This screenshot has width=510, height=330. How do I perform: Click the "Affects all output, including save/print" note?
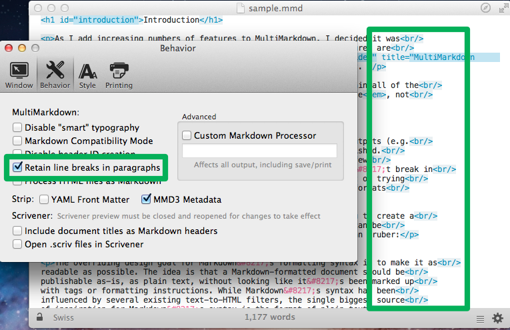[x=263, y=165]
